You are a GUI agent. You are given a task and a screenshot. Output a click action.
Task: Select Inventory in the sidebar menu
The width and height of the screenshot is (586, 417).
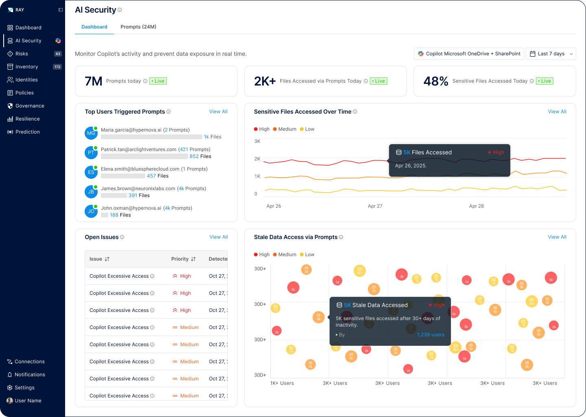[27, 67]
